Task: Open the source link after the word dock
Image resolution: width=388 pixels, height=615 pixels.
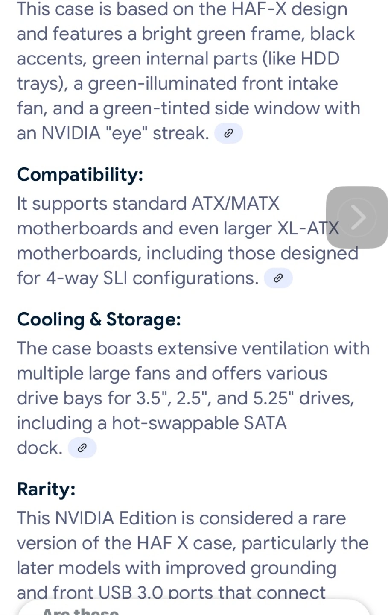Action: coord(82,448)
